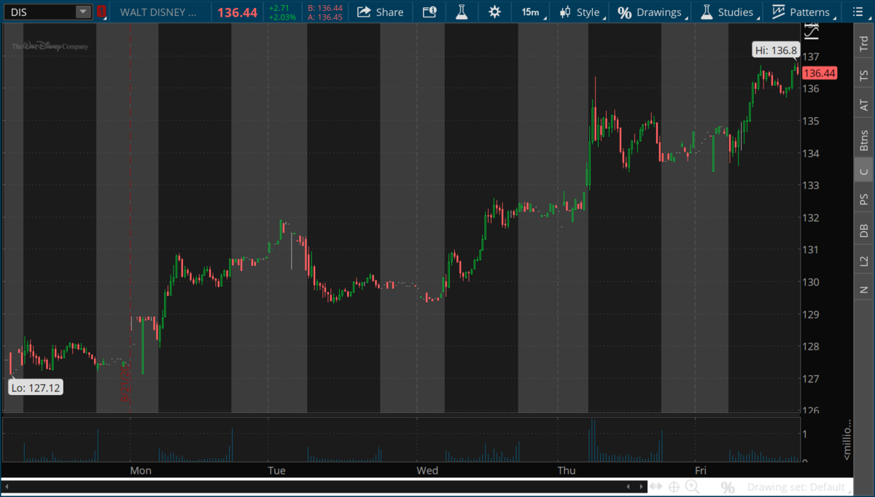Click the Wed date label on time axis
875x497 pixels.
[427, 471]
